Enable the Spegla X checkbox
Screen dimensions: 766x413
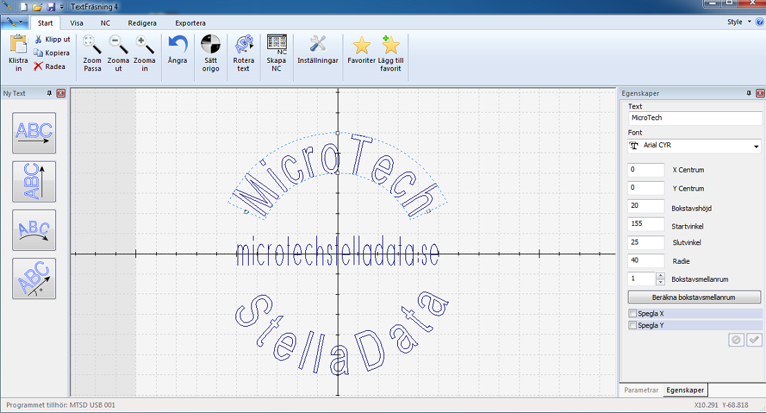[x=633, y=314]
